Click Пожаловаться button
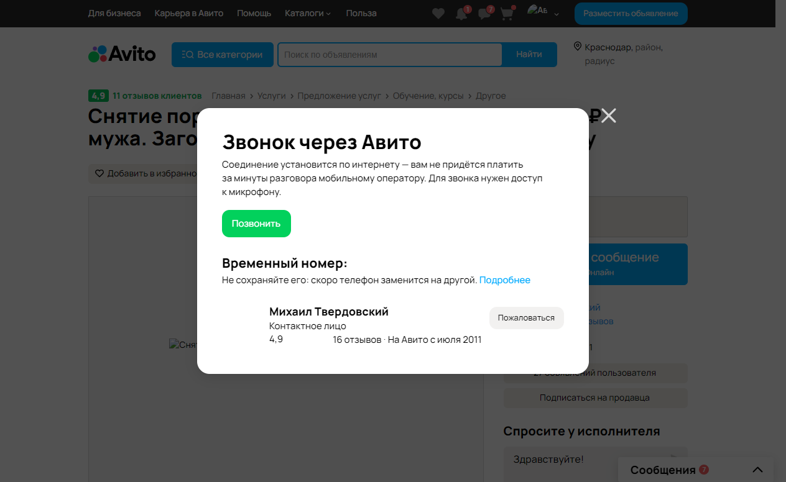 pos(526,317)
